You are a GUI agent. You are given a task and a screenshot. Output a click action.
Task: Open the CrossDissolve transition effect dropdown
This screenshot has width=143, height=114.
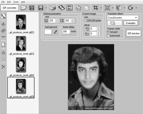click(x=123, y=18)
